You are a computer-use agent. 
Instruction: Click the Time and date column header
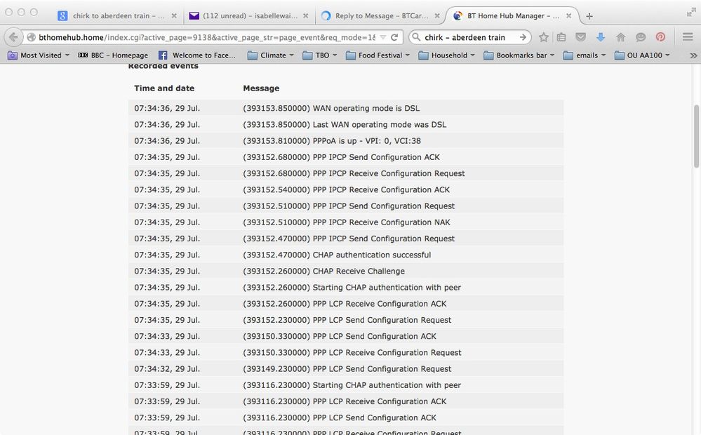164,88
